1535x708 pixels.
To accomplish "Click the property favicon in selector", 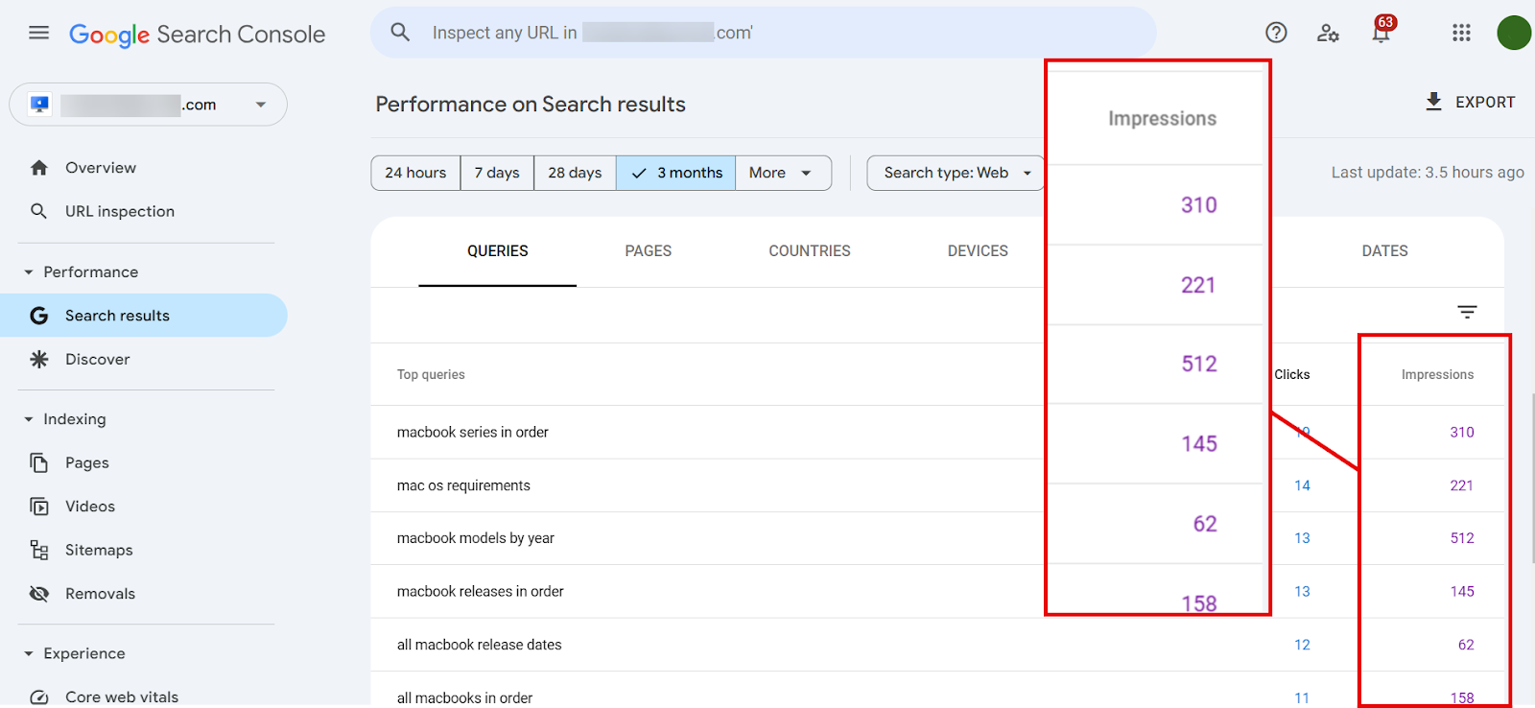I will click(x=40, y=105).
